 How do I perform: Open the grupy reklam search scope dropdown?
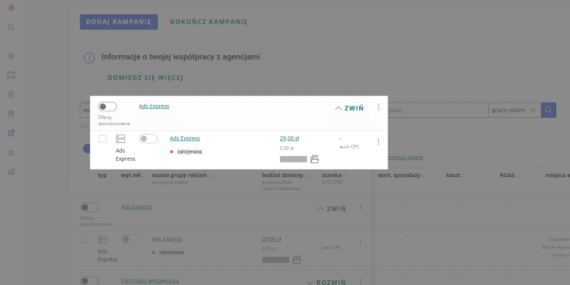click(x=515, y=110)
